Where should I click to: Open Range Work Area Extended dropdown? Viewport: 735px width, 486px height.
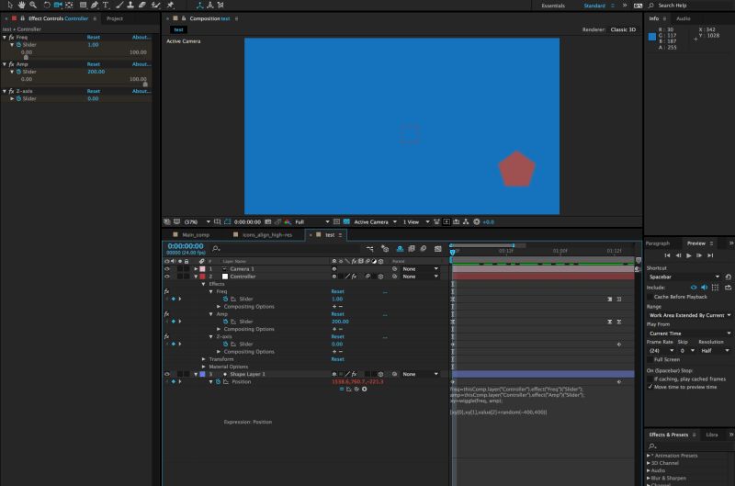click(x=690, y=315)
